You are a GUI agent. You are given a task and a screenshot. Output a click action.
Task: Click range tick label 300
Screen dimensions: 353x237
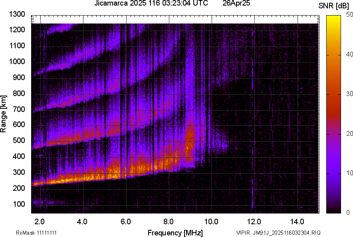pos(19,172)
